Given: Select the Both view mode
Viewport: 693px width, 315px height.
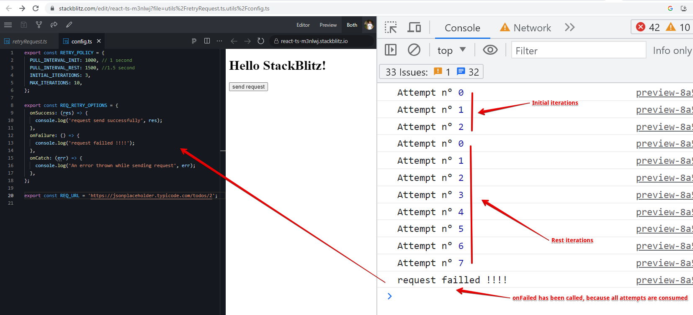Looking at the screenshot, I should [x=352, y=25].
